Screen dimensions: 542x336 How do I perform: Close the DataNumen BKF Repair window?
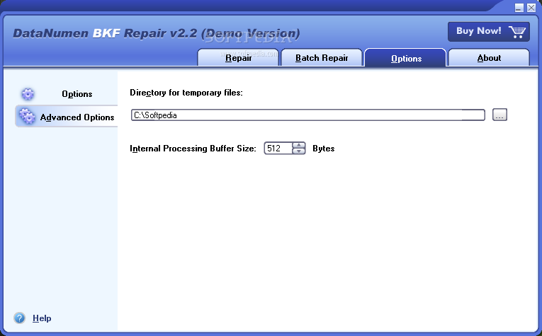(531, 8)
